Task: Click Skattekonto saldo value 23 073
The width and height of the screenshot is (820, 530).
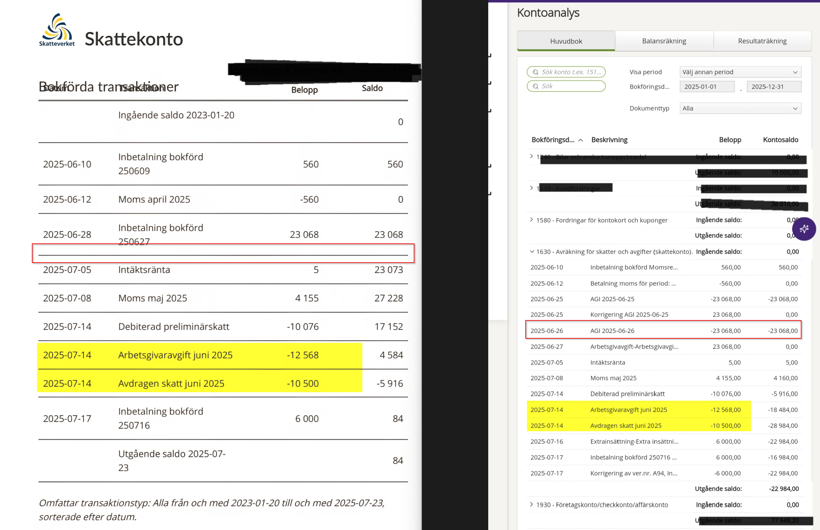Action: (388, 269)
